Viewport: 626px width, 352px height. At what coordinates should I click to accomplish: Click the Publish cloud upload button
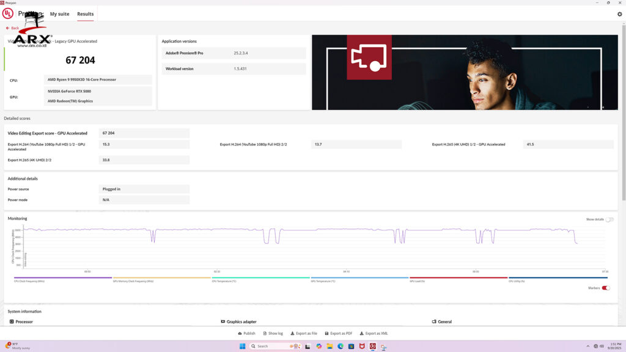click(x=246, y=334)
